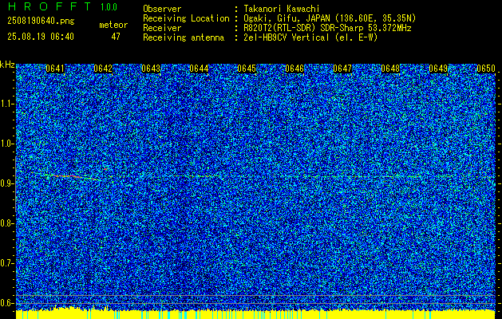Screen dimensions: 502x319
Task: Click the kHz axis unit label
Action: [7, 65]
